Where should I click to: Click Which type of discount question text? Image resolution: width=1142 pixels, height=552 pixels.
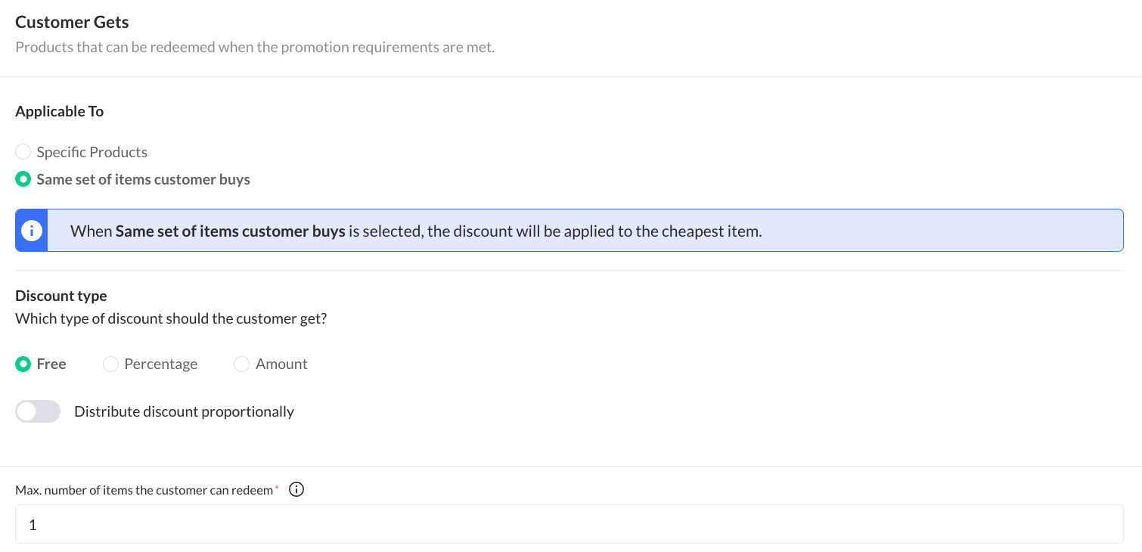171,318
